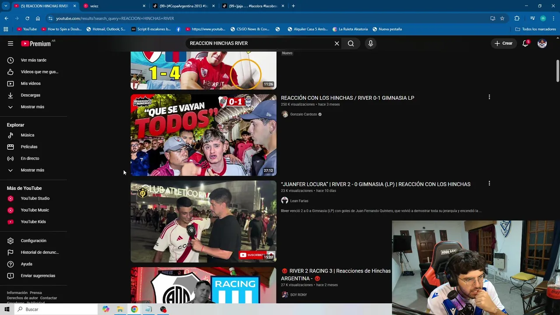560x315 pixels.
Task: Open the Hotmail, Outlook bookmark
Action: click(x=106, y=29)
